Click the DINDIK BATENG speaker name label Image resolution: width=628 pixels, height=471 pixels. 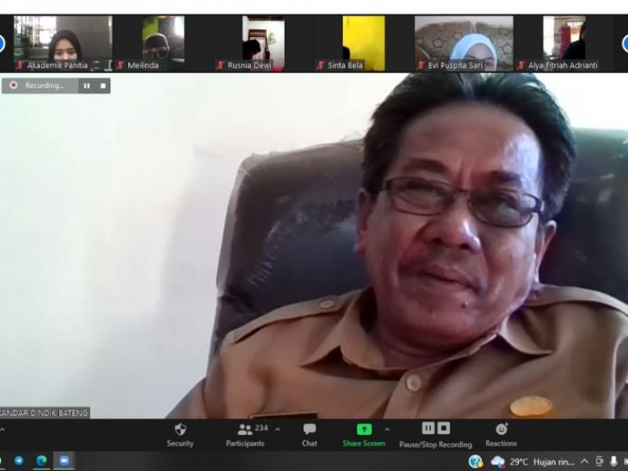point(45,413)
